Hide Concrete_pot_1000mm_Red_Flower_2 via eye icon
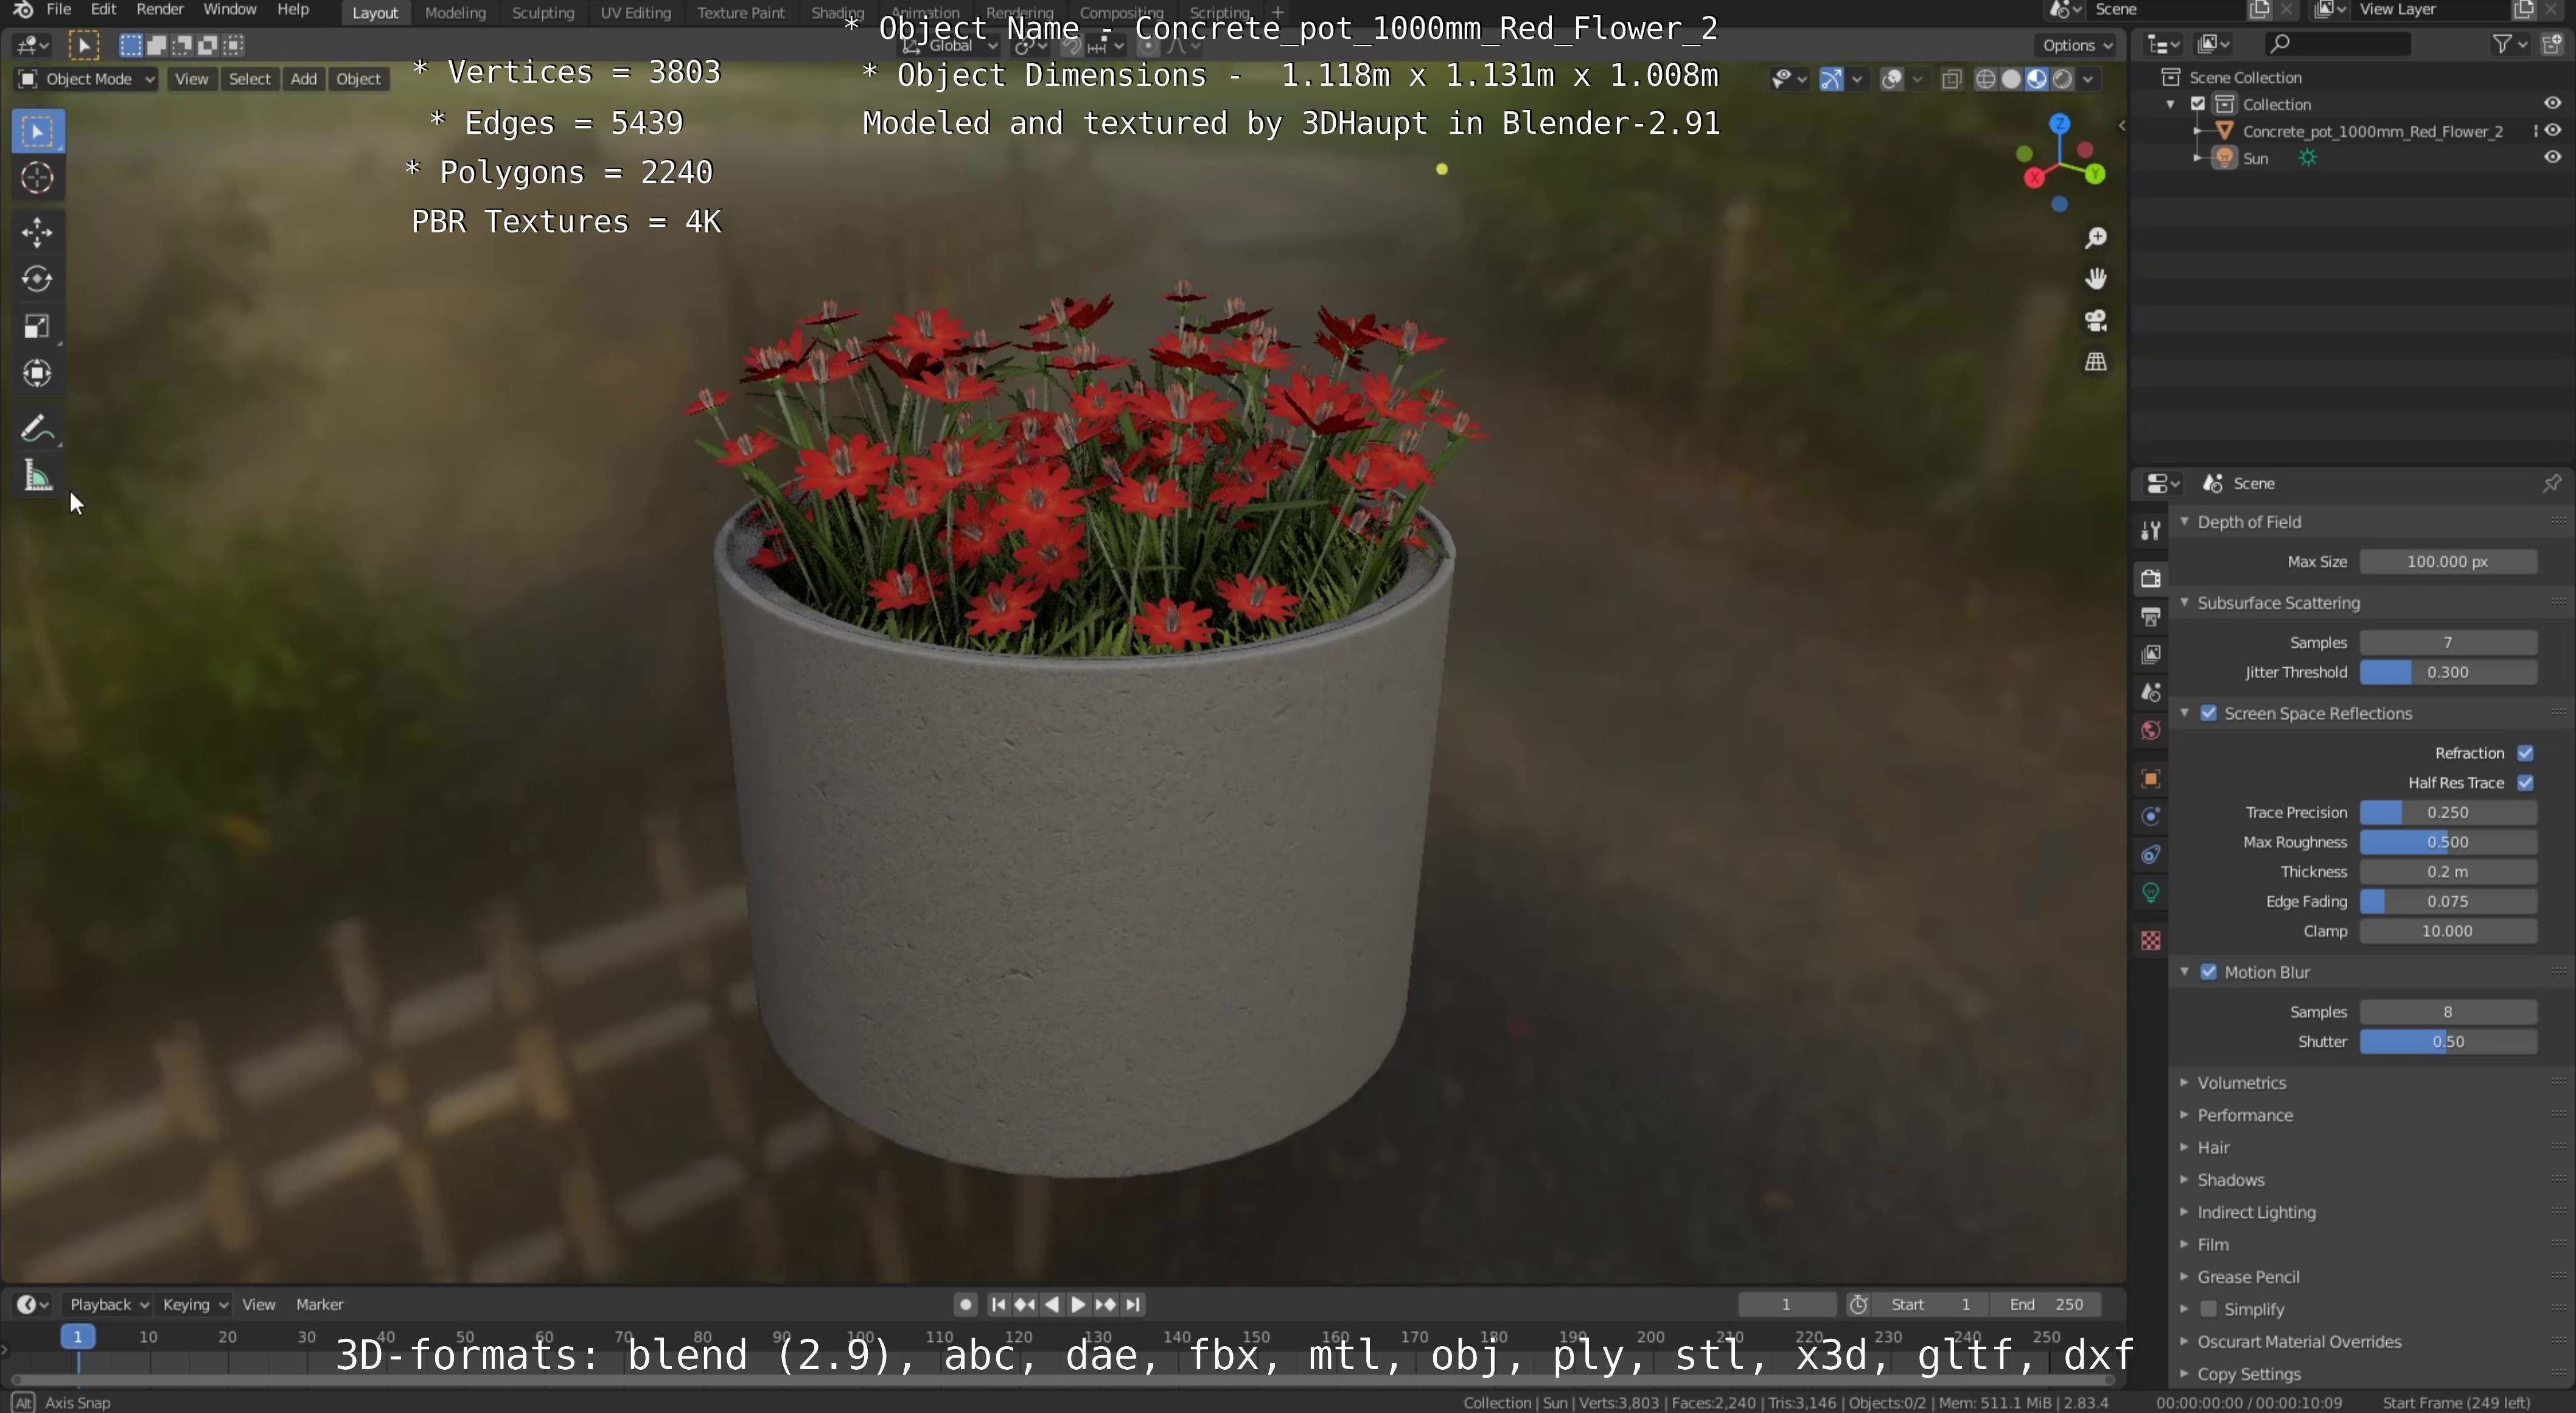This screenshot has width=2576, height=1413. (x=2552, y=130)
